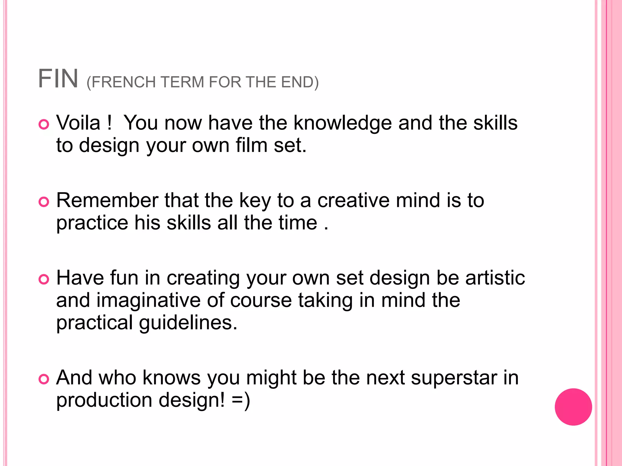This screenshot has width=622, height=466.
Task: Click the word "knowledge" in first bullet
Action: click(343, 123)
